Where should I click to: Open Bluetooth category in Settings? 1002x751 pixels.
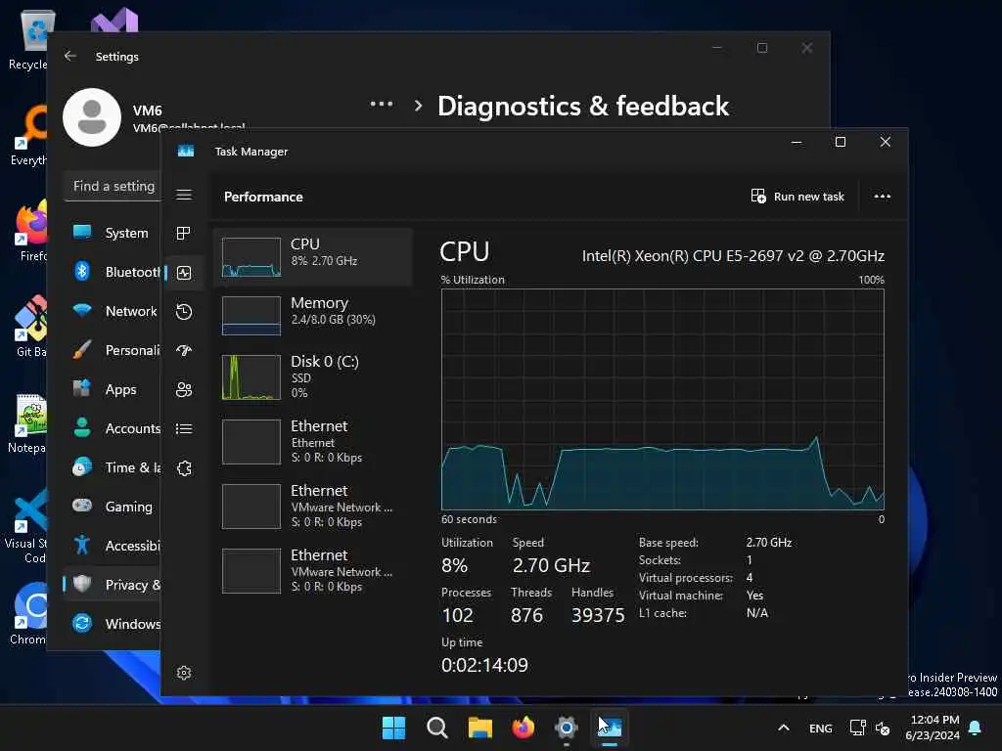point(112,272)
